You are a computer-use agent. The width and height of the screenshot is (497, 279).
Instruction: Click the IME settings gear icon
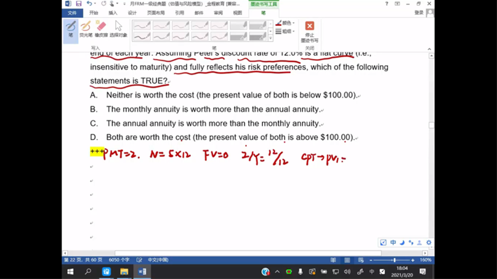(x=429, y=243)
